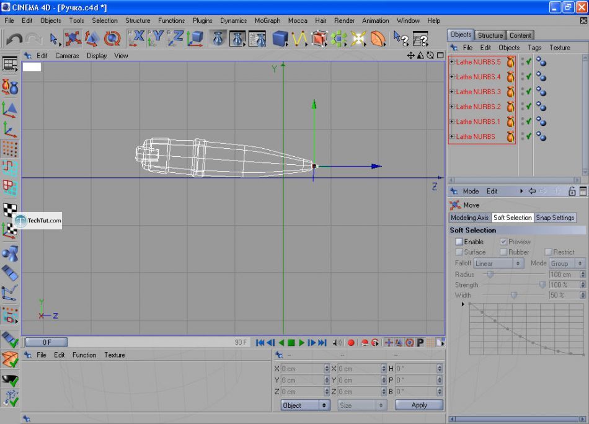The height and width of the screenshot is (424, 589).
Task: Toggle the Surface checkbox
Action: 459,252
